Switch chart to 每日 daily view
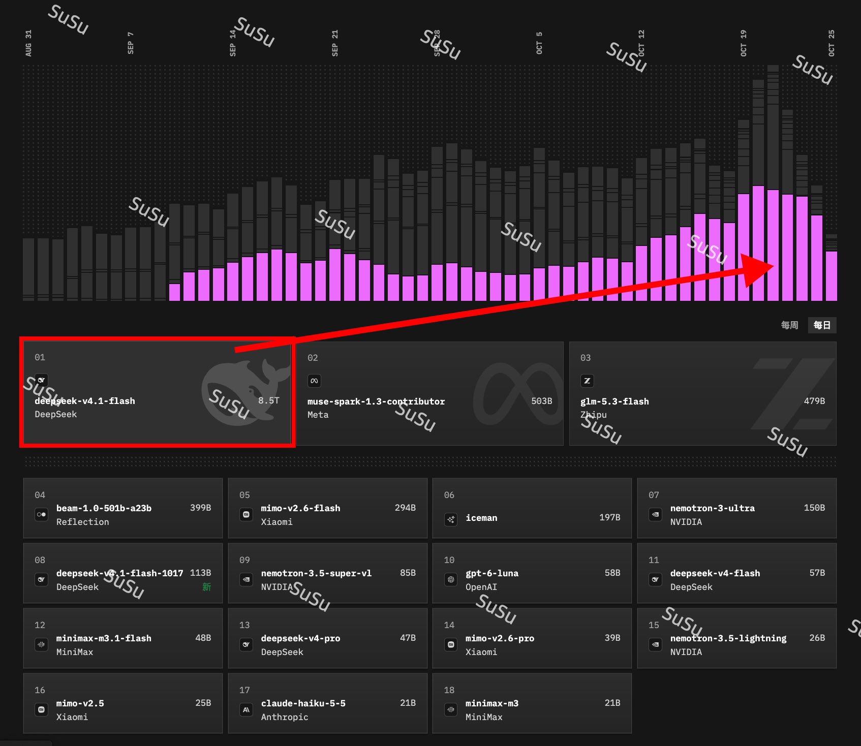 [x=822, y=325]
